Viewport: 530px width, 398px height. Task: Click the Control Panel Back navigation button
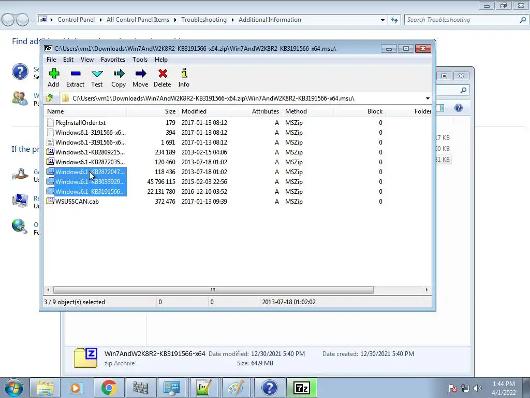point(8,20)
